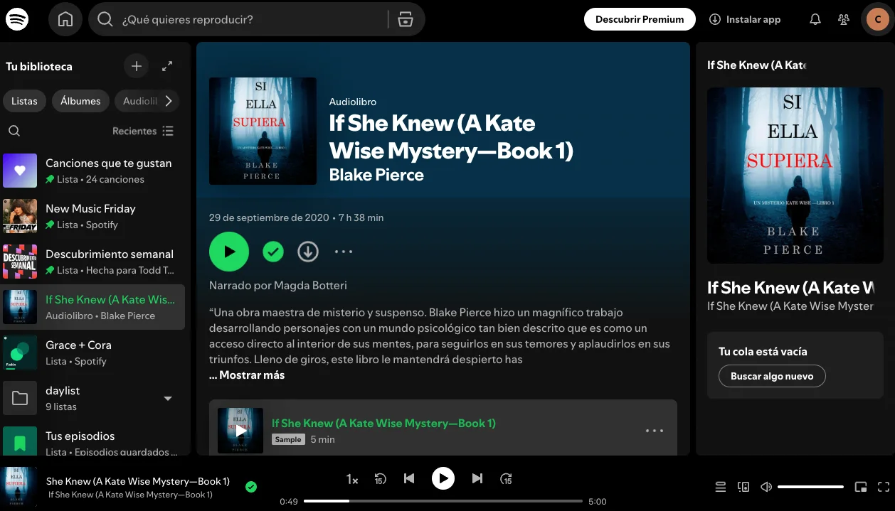The height and width of the screenshot is (511, 895).
Task: Create a new playlist with plus icon
Action: coord(137,66)
